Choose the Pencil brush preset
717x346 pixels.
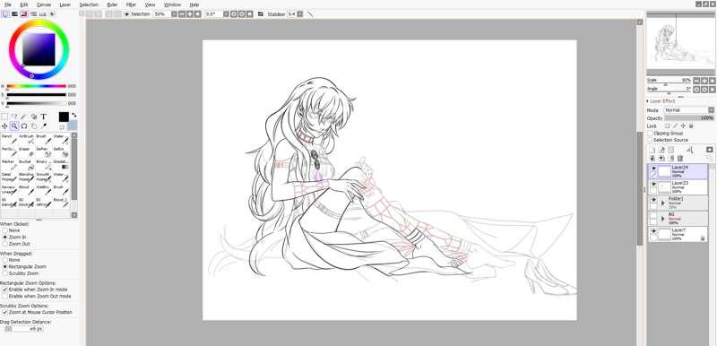9,139
